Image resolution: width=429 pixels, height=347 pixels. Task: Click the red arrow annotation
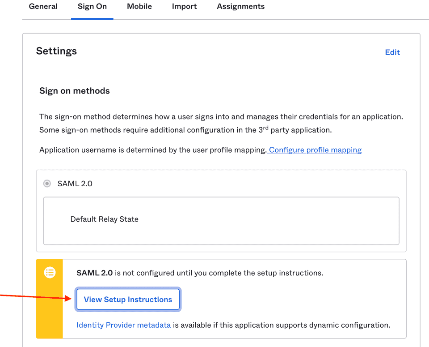(36, 297)
